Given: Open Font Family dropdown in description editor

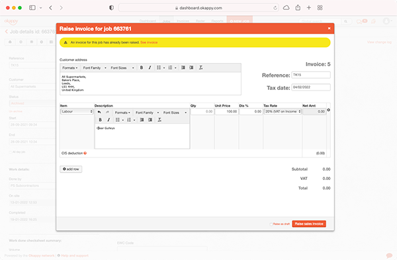Looking at the screenshot, I should [x=147, y=112].
